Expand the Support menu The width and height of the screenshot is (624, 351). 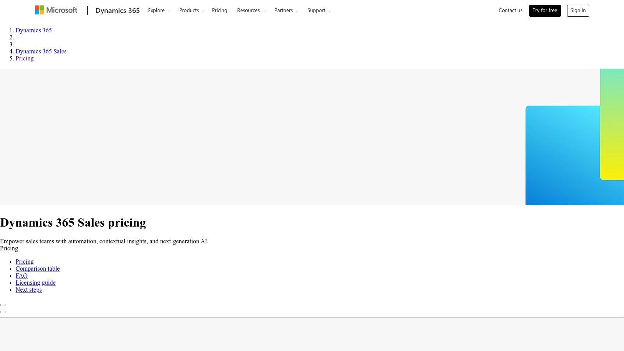tap(319, 11)
